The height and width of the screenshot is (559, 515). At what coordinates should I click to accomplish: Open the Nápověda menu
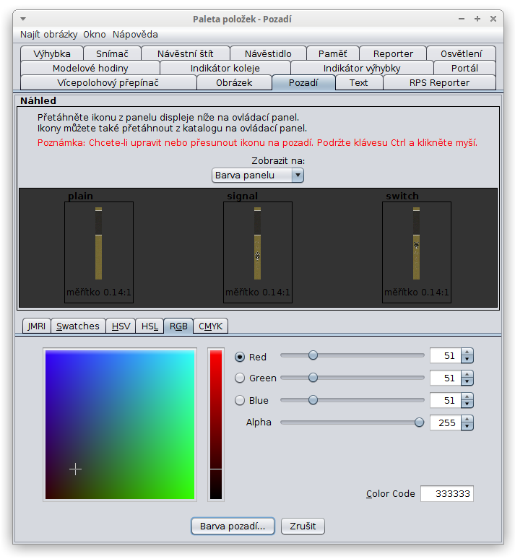(135, 34)
